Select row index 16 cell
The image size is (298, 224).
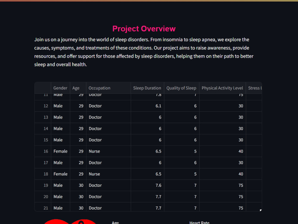coord(43,151)
